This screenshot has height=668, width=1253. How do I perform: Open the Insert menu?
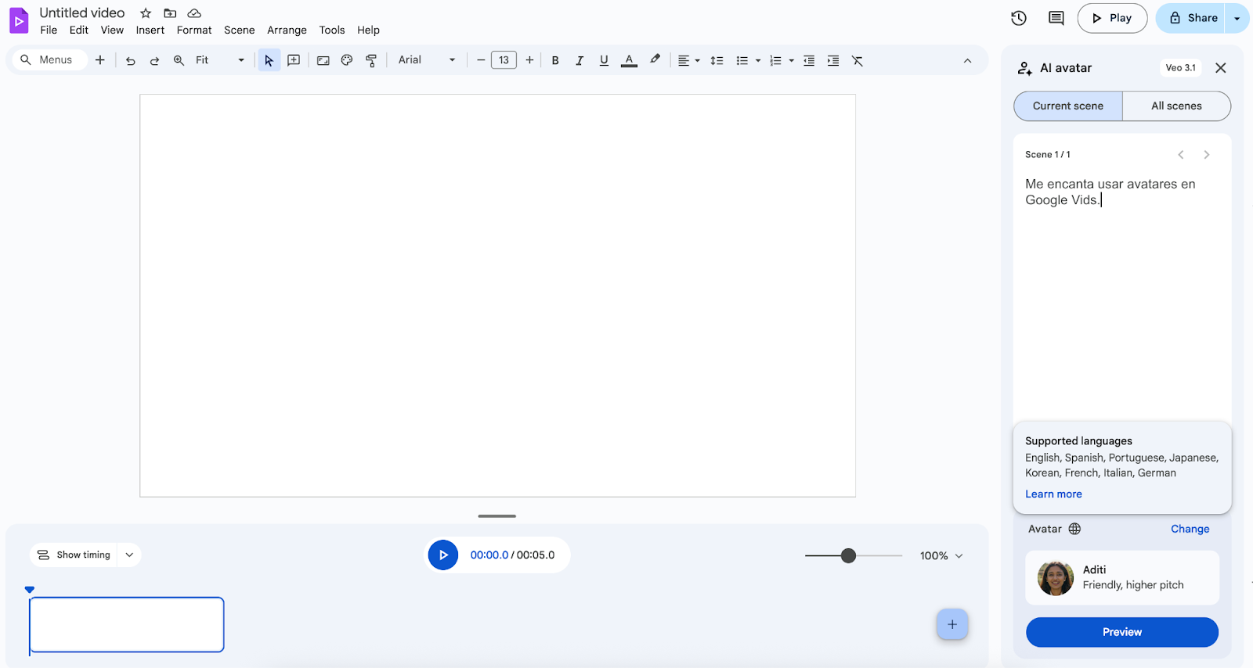click(x=150, y=30)
